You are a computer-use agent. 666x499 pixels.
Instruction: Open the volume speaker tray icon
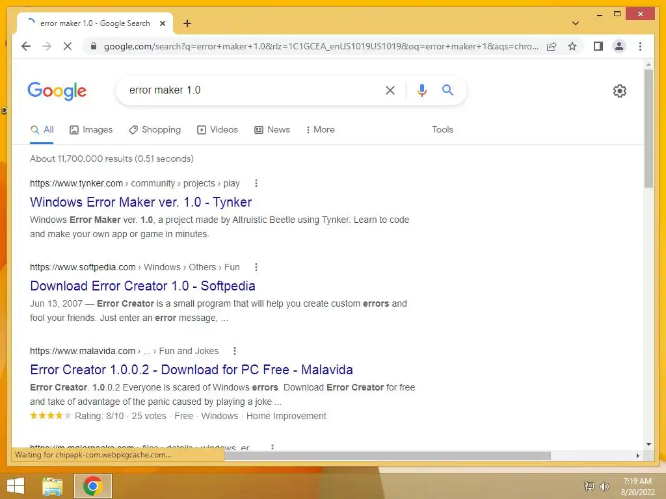604,486
